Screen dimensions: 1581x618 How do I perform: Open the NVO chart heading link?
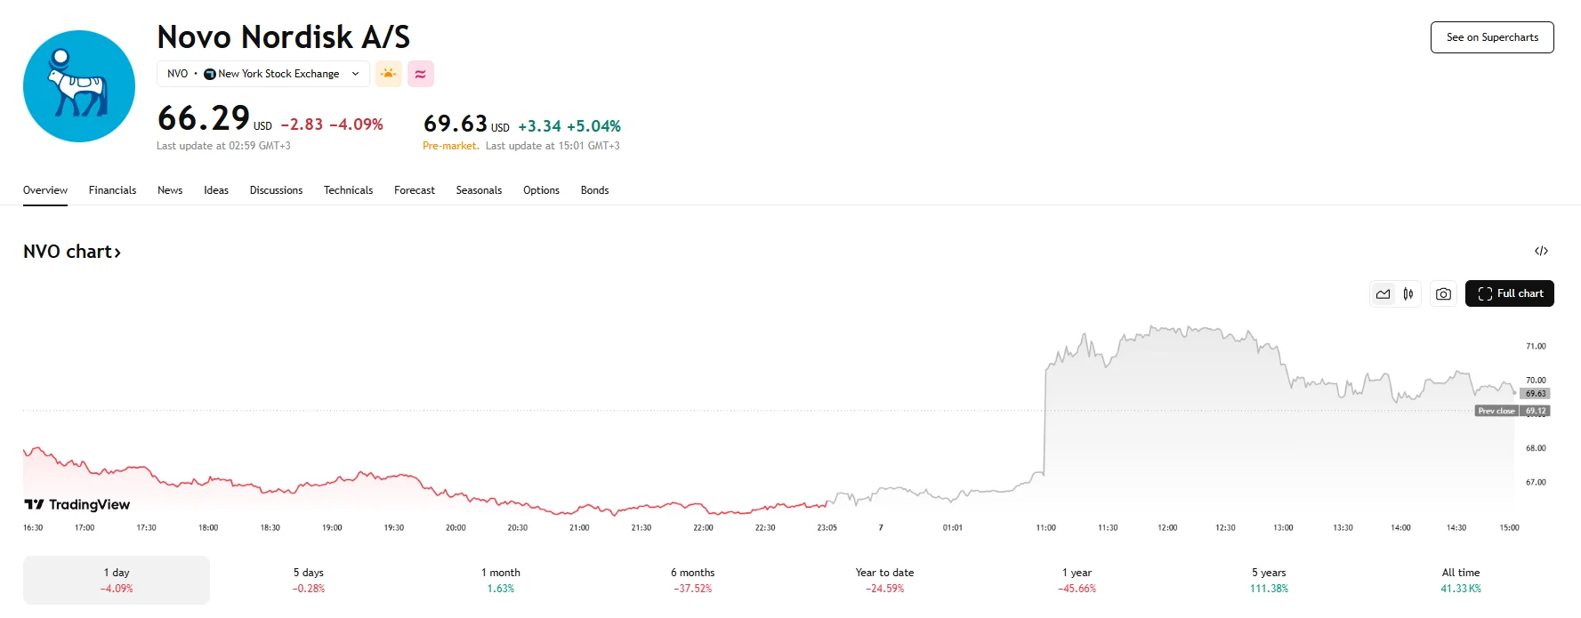[72, 252]
